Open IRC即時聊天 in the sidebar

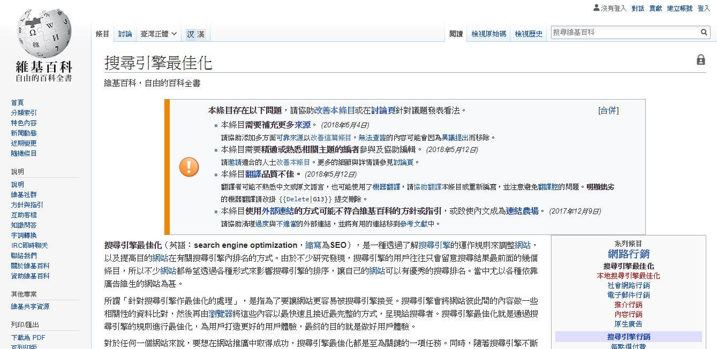29,245
